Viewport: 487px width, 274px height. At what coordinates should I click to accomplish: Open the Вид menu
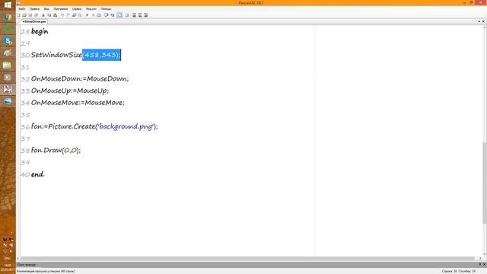pyautogui.click(x=46, y=8)
